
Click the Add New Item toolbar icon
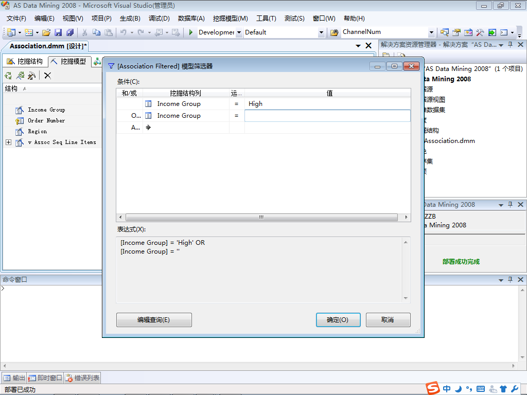point(29,32)
